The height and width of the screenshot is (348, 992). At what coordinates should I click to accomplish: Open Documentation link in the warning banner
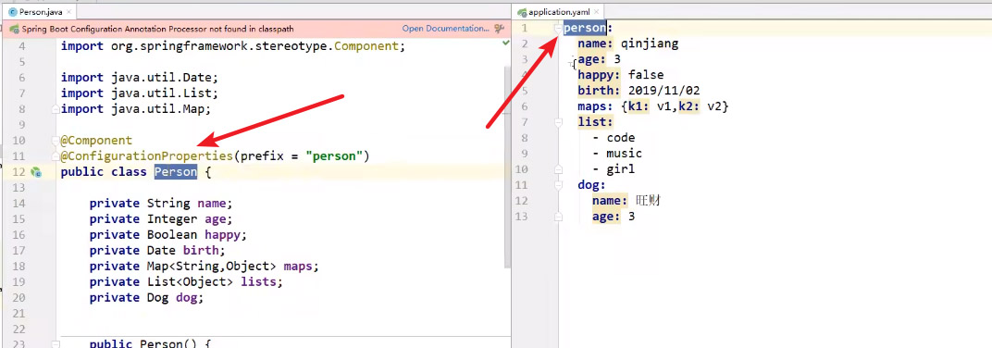(x=445, y=29)
